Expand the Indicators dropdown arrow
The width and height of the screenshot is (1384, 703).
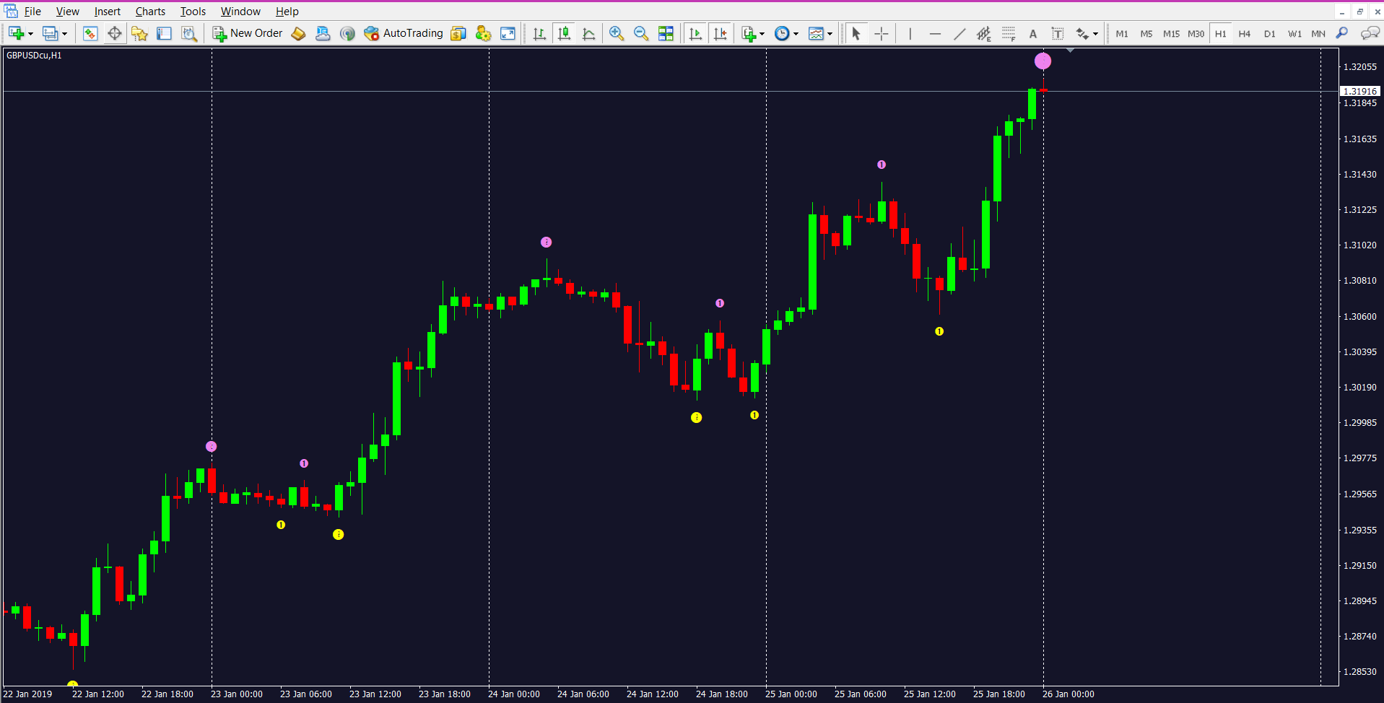(762, 34)
